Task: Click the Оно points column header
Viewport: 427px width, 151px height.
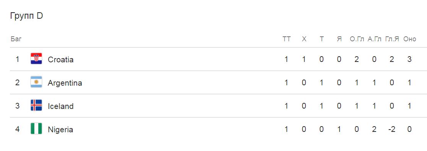Action: pyautogui.click(x=409, y=39)
